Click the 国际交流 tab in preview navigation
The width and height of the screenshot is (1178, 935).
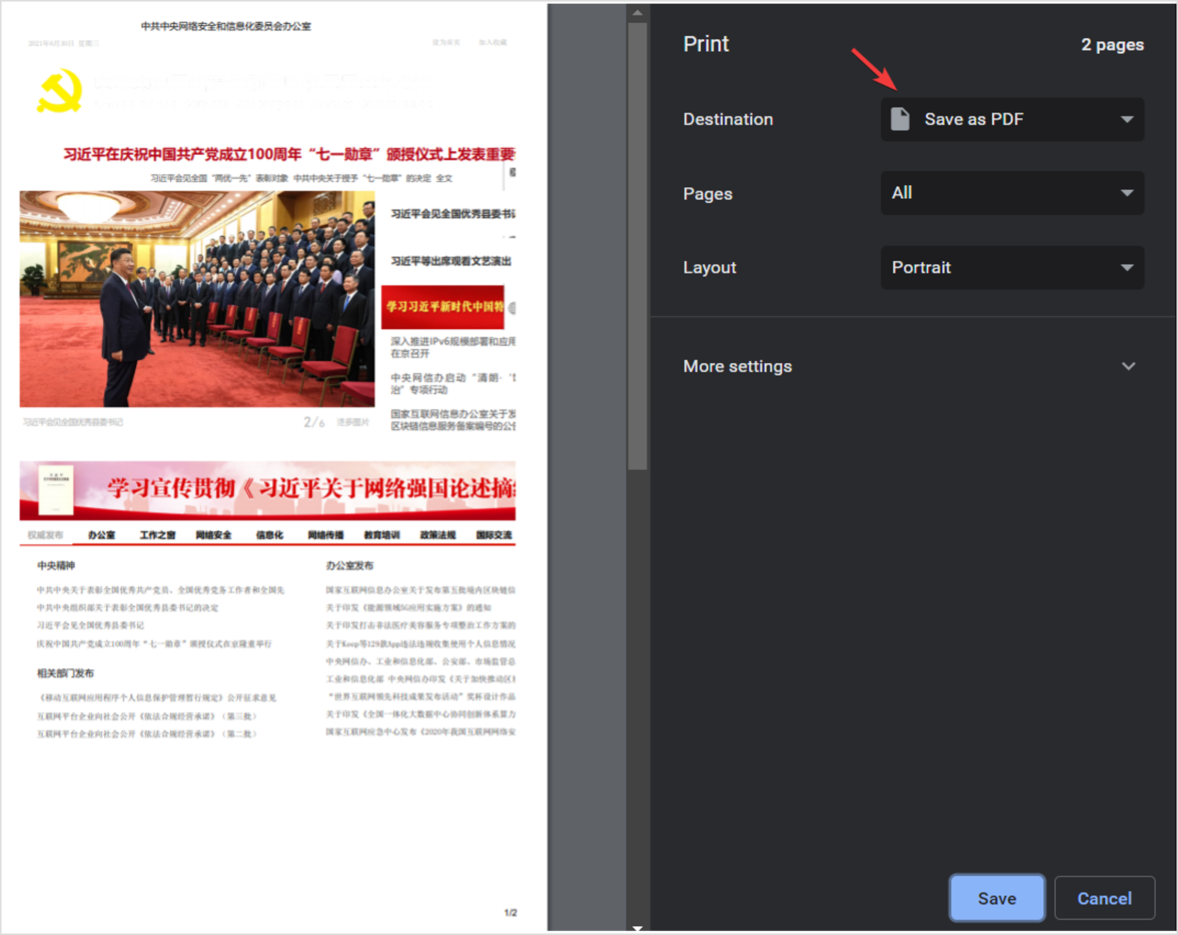(493, 535)
